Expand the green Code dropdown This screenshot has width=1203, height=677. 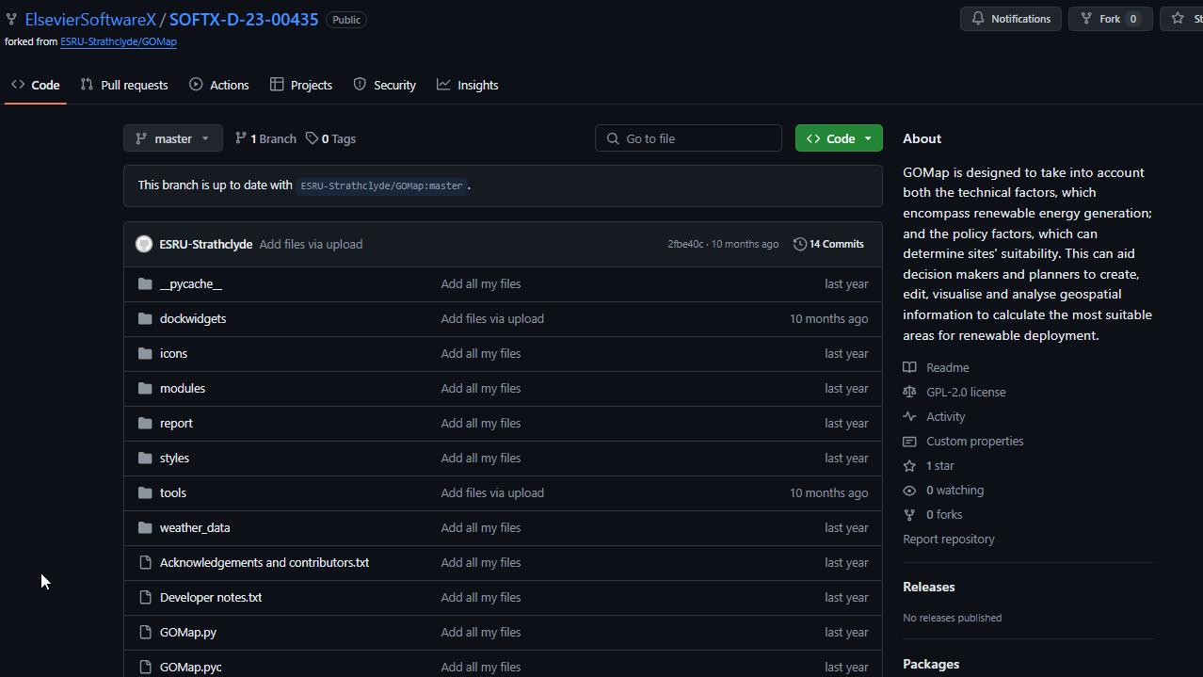(839, 138)
